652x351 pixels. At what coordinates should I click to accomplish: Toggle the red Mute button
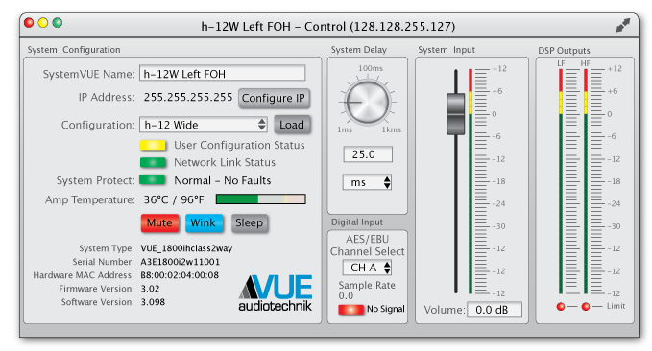pyautogui.click(x=159, y=223)
